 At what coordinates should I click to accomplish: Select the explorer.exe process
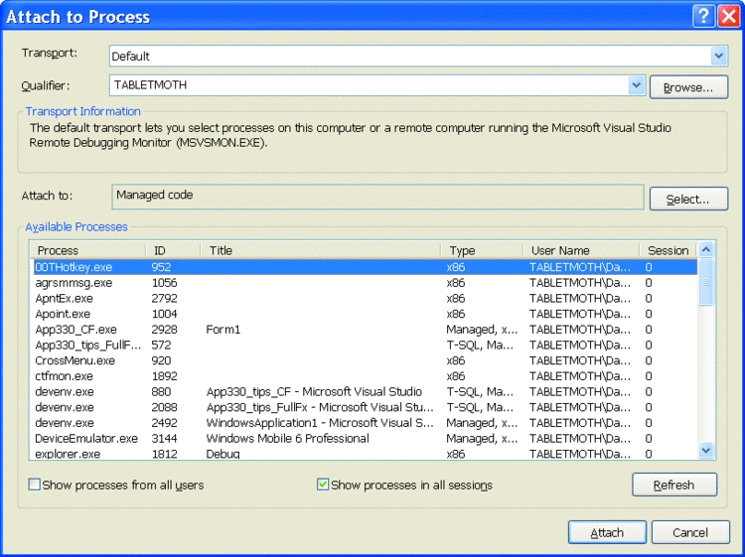coord(365,454)
